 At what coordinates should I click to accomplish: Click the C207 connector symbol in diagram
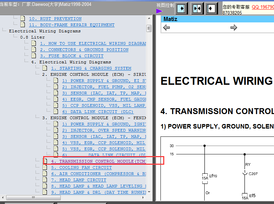click(x=245, y=173)
